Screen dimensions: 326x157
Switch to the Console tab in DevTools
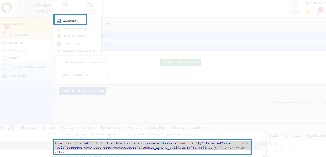48,128
